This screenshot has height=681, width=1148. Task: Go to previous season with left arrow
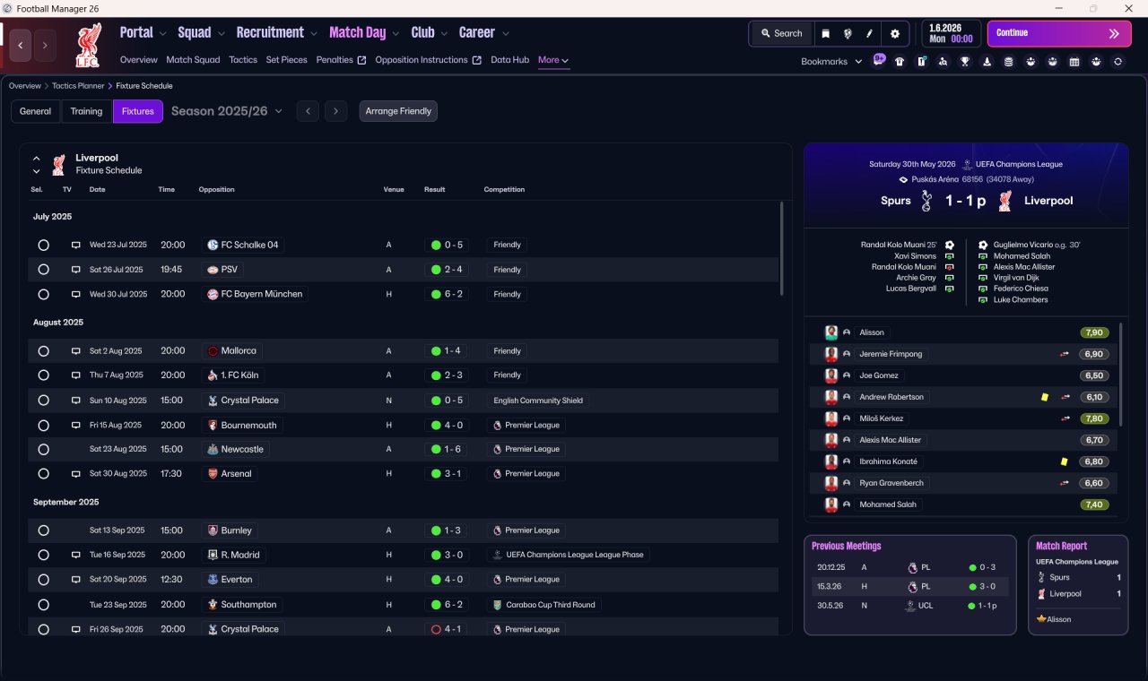[x=308, y=111]
